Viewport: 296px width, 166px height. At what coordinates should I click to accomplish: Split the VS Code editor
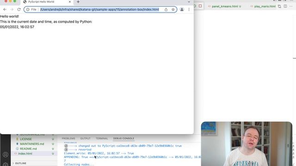[x=285, y=6]
